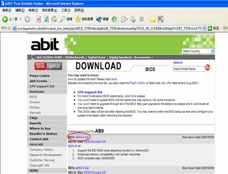Click the Insert Model Name search field
The image size is (228, 174).
[x=189, y=69]
